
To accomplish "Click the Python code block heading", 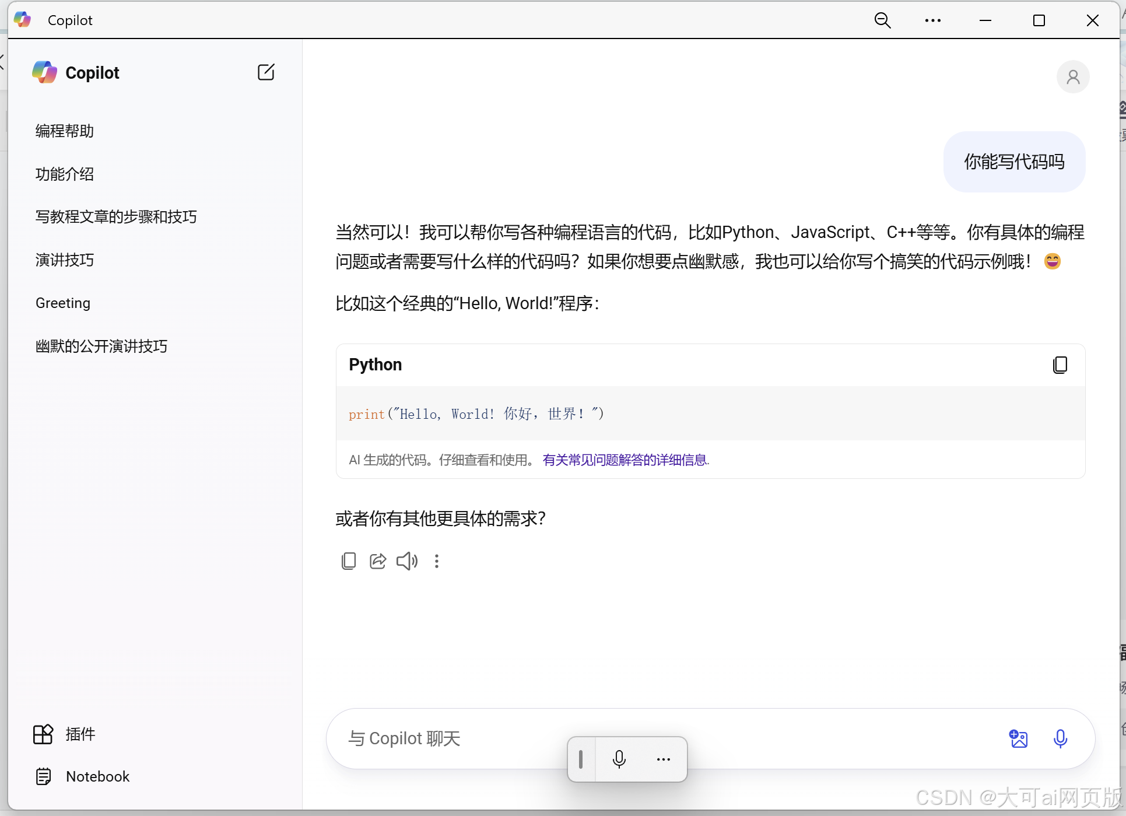I will [376, 365].
